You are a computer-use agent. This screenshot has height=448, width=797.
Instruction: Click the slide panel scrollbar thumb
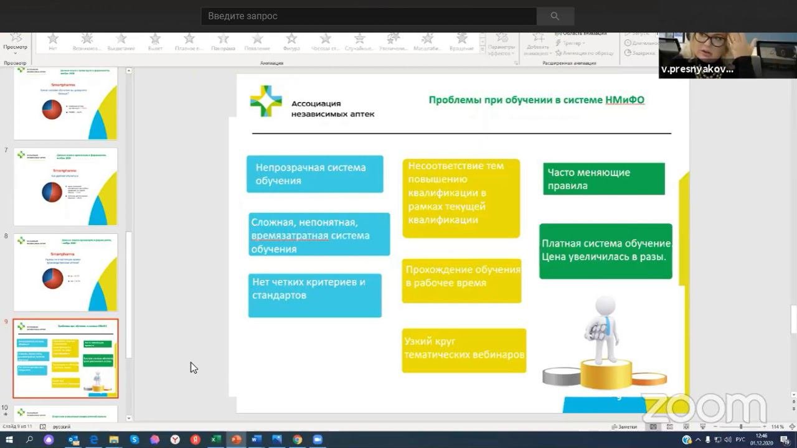[129, 295]
